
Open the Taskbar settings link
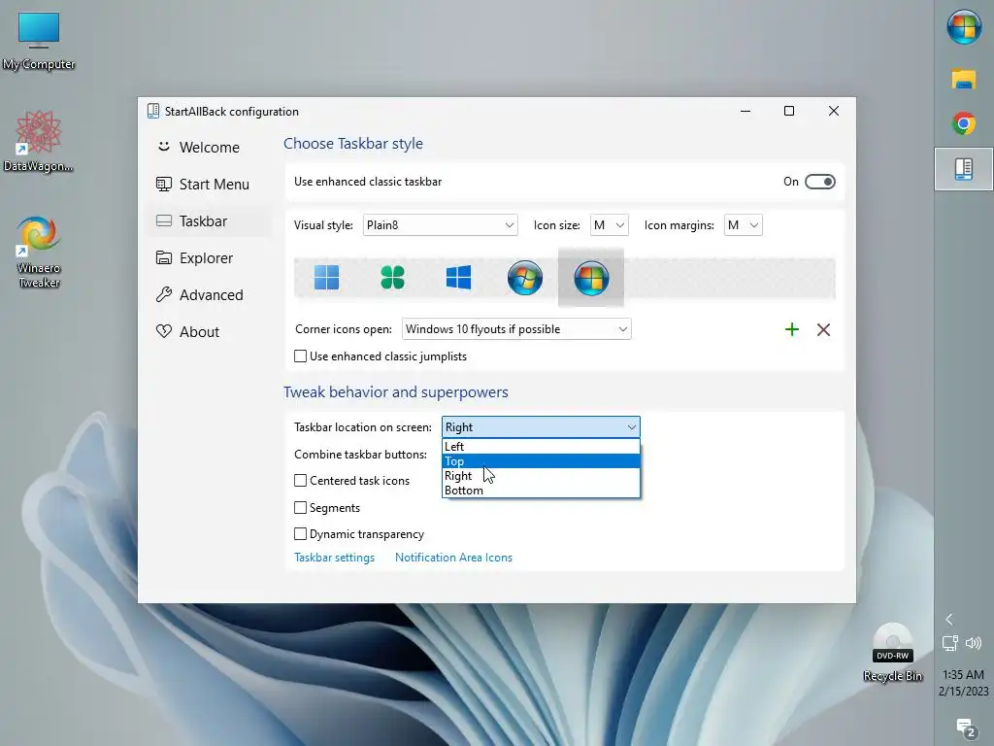point(334,558)
